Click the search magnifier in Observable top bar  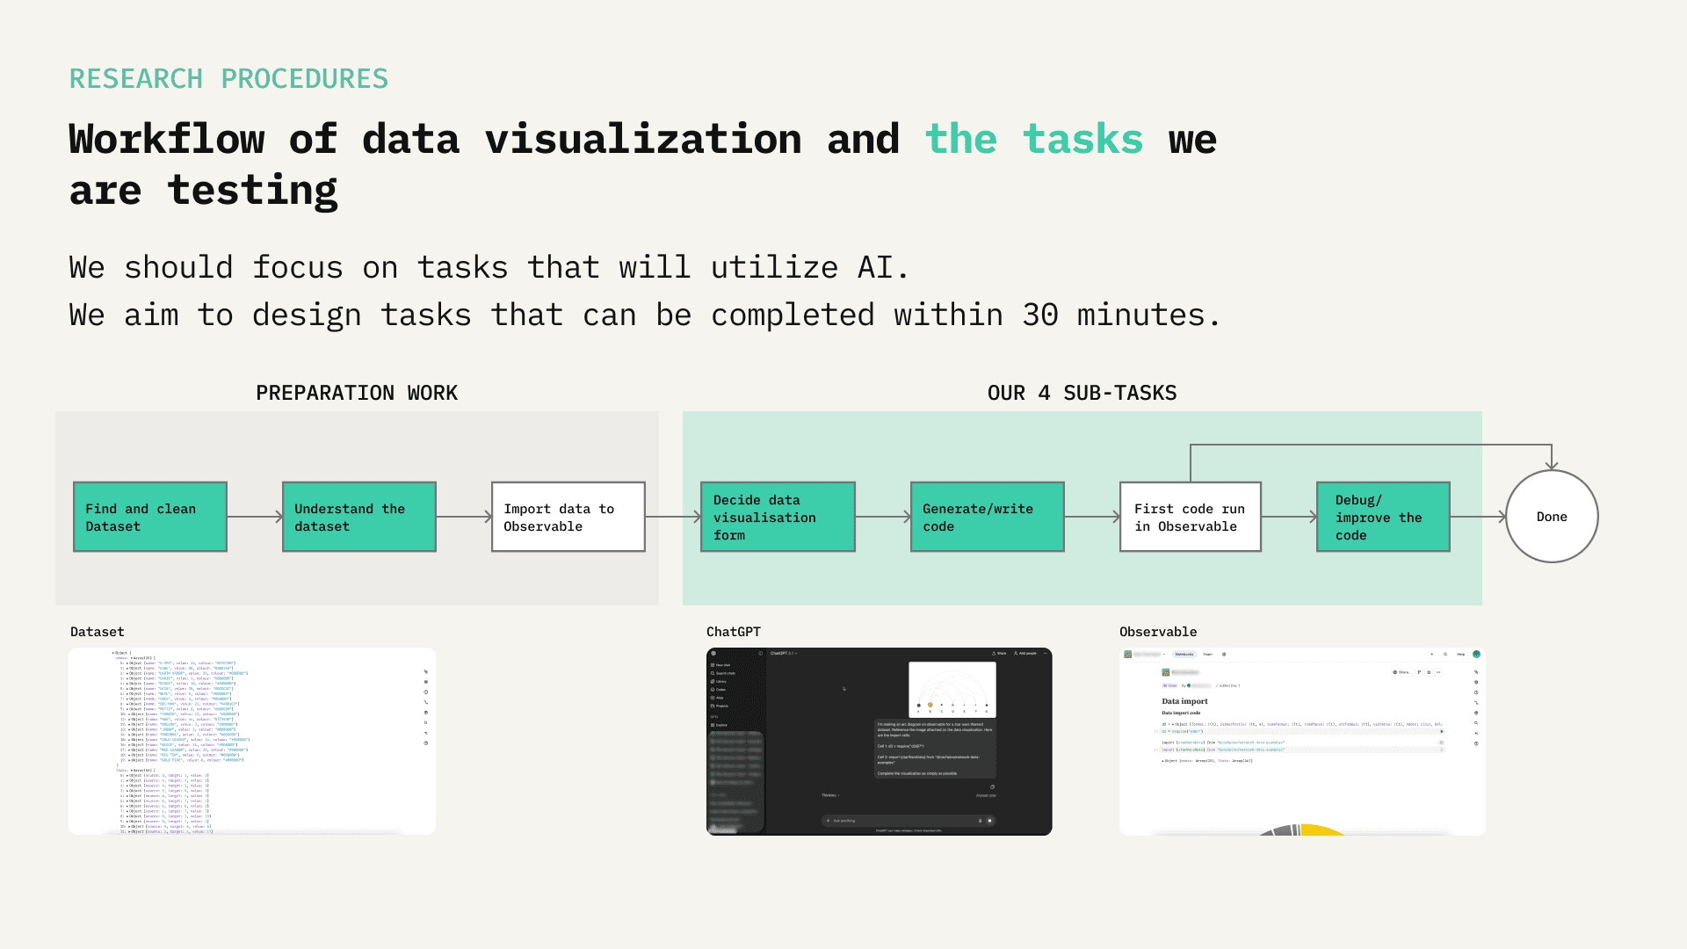pyautogui.click(x=1445, y=654)
